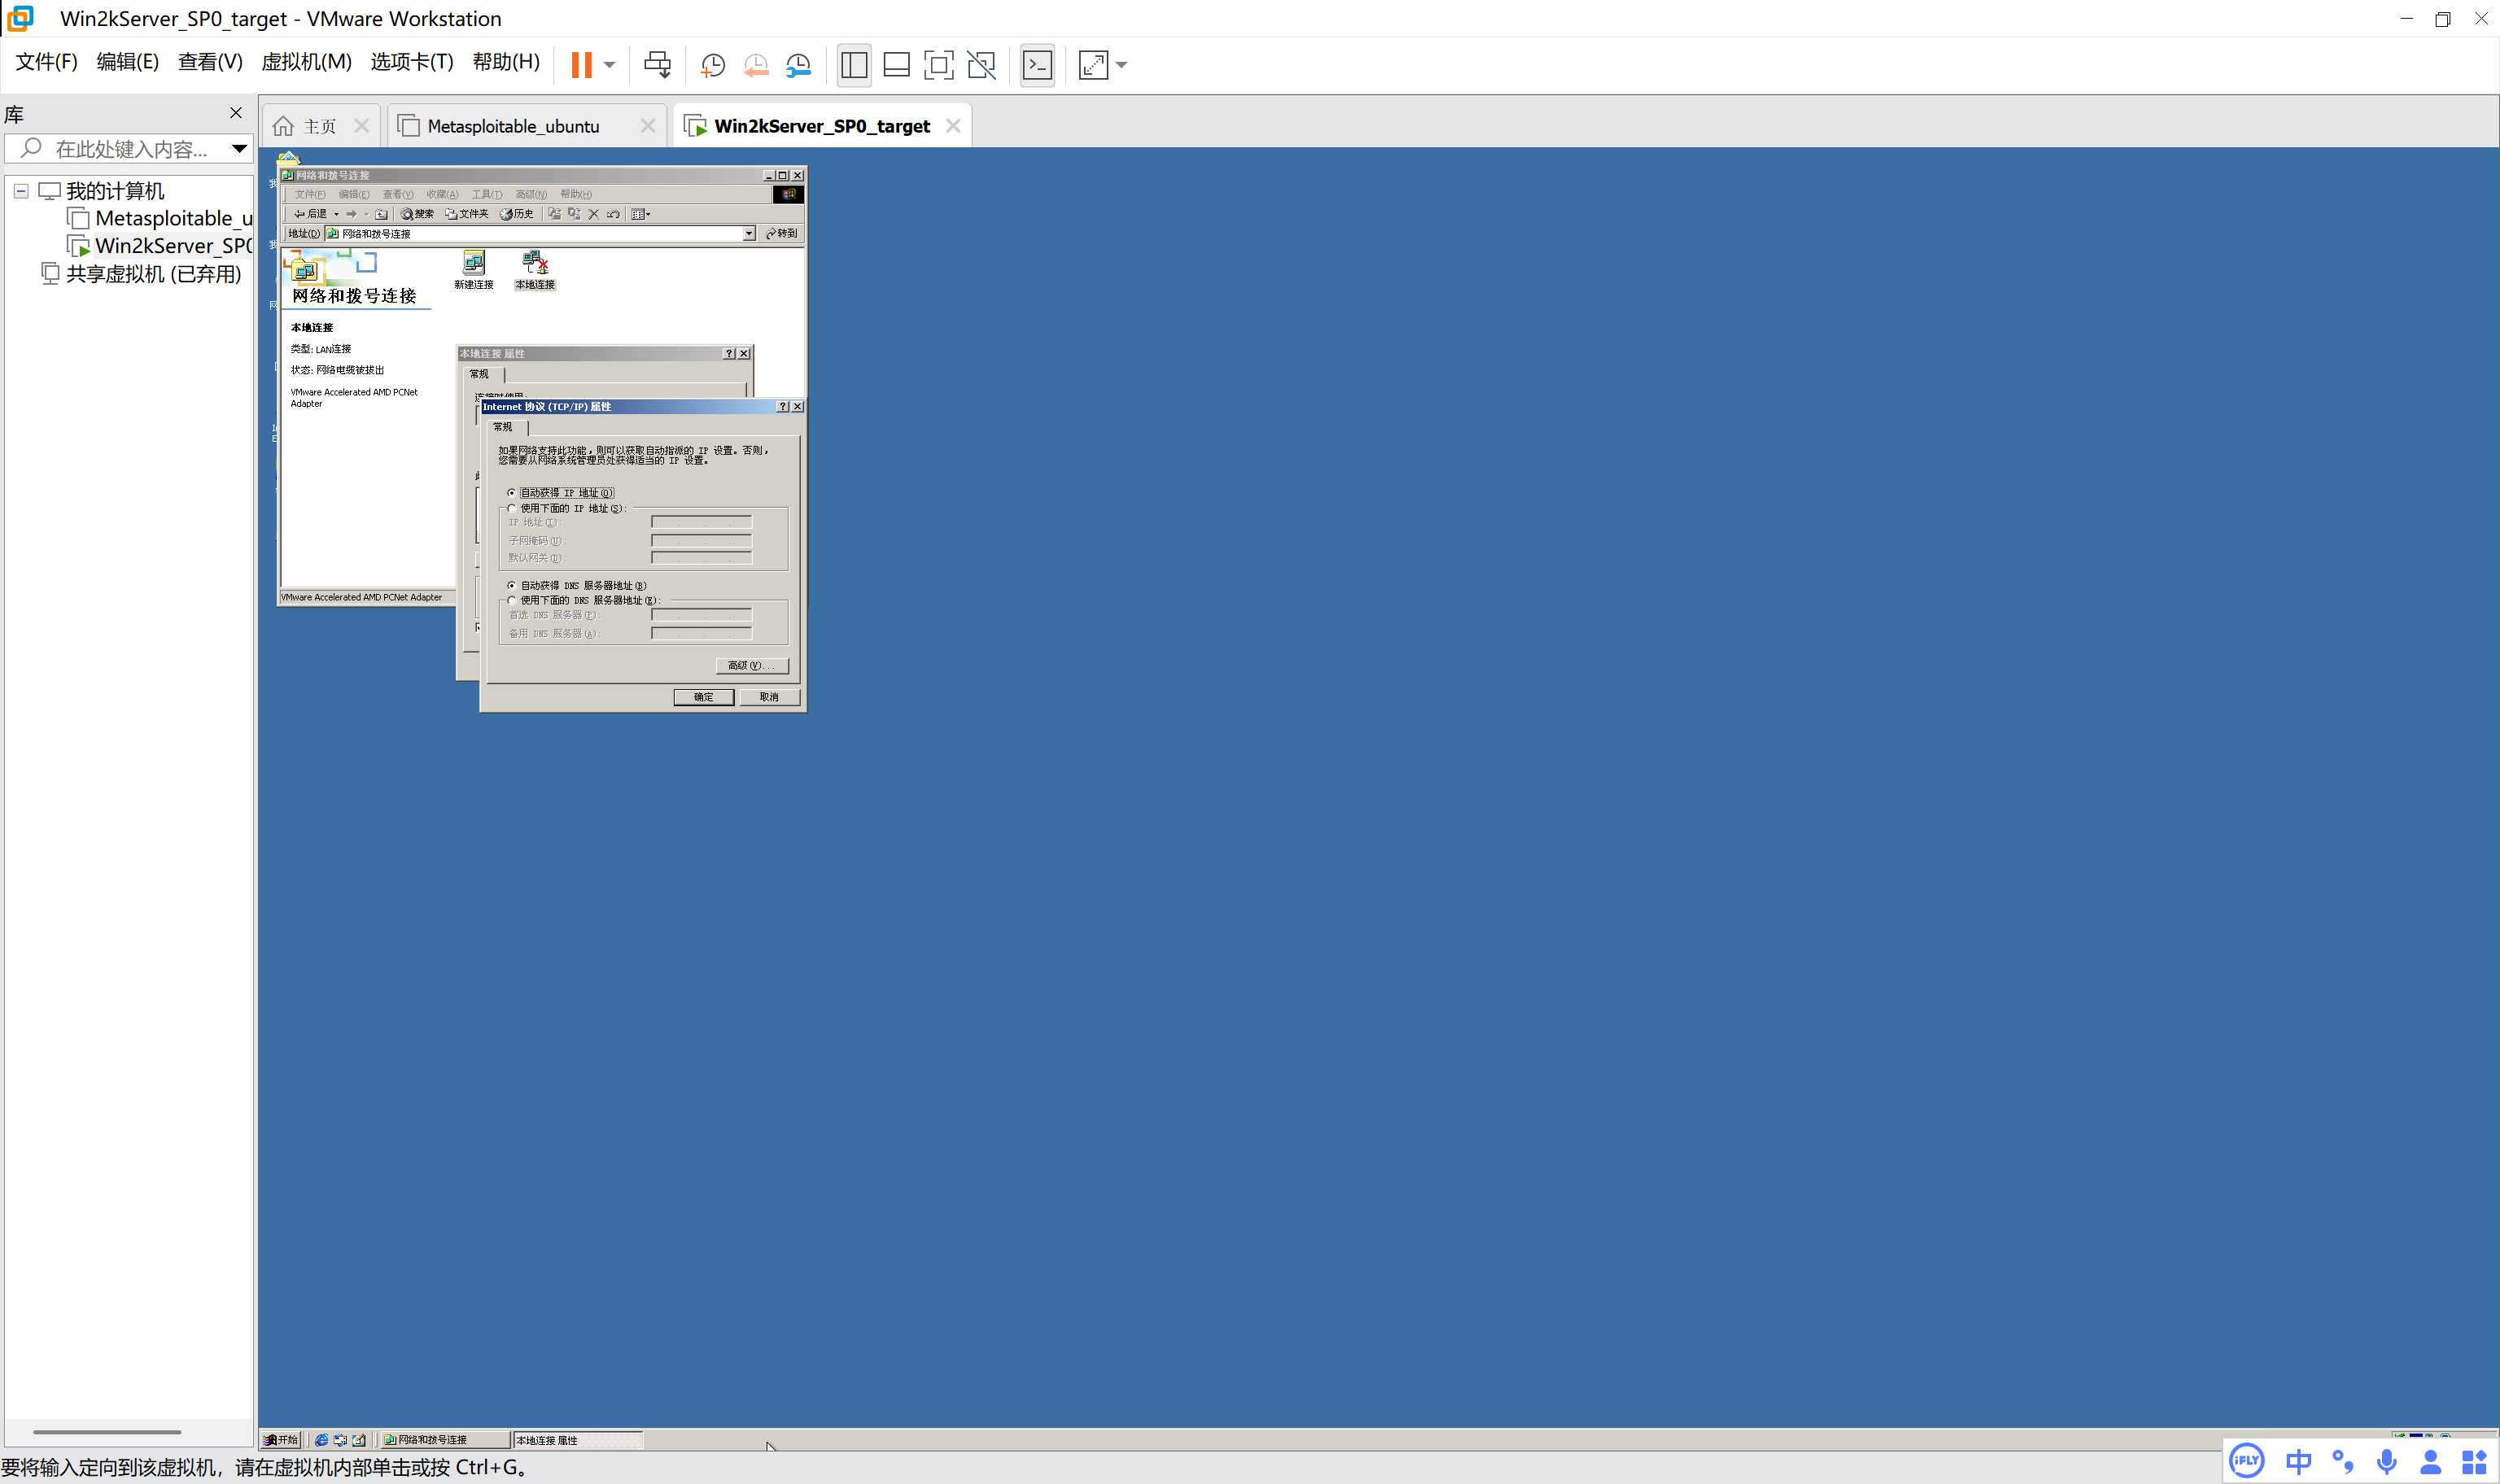Screen dimensions: 2500x1484
Task: Select 'Obtain DNS server automatically' radio
Action: [512, 585]
